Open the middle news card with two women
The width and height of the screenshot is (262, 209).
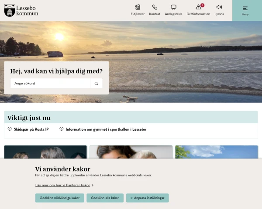point(131,152)
